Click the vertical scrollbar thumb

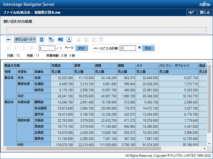point(209,99)
